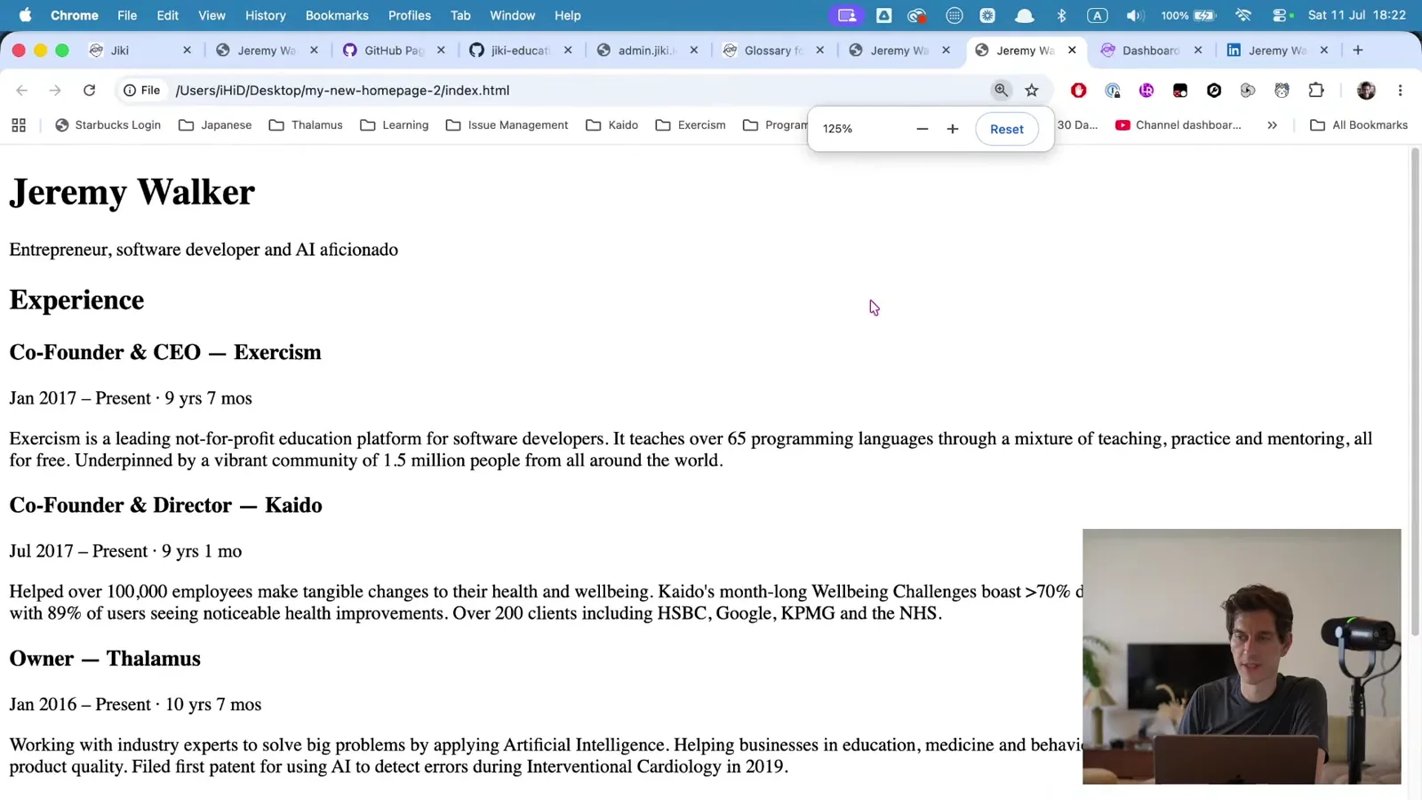Go back using the back arrow
1422x800 pixels.
(21, 90)
